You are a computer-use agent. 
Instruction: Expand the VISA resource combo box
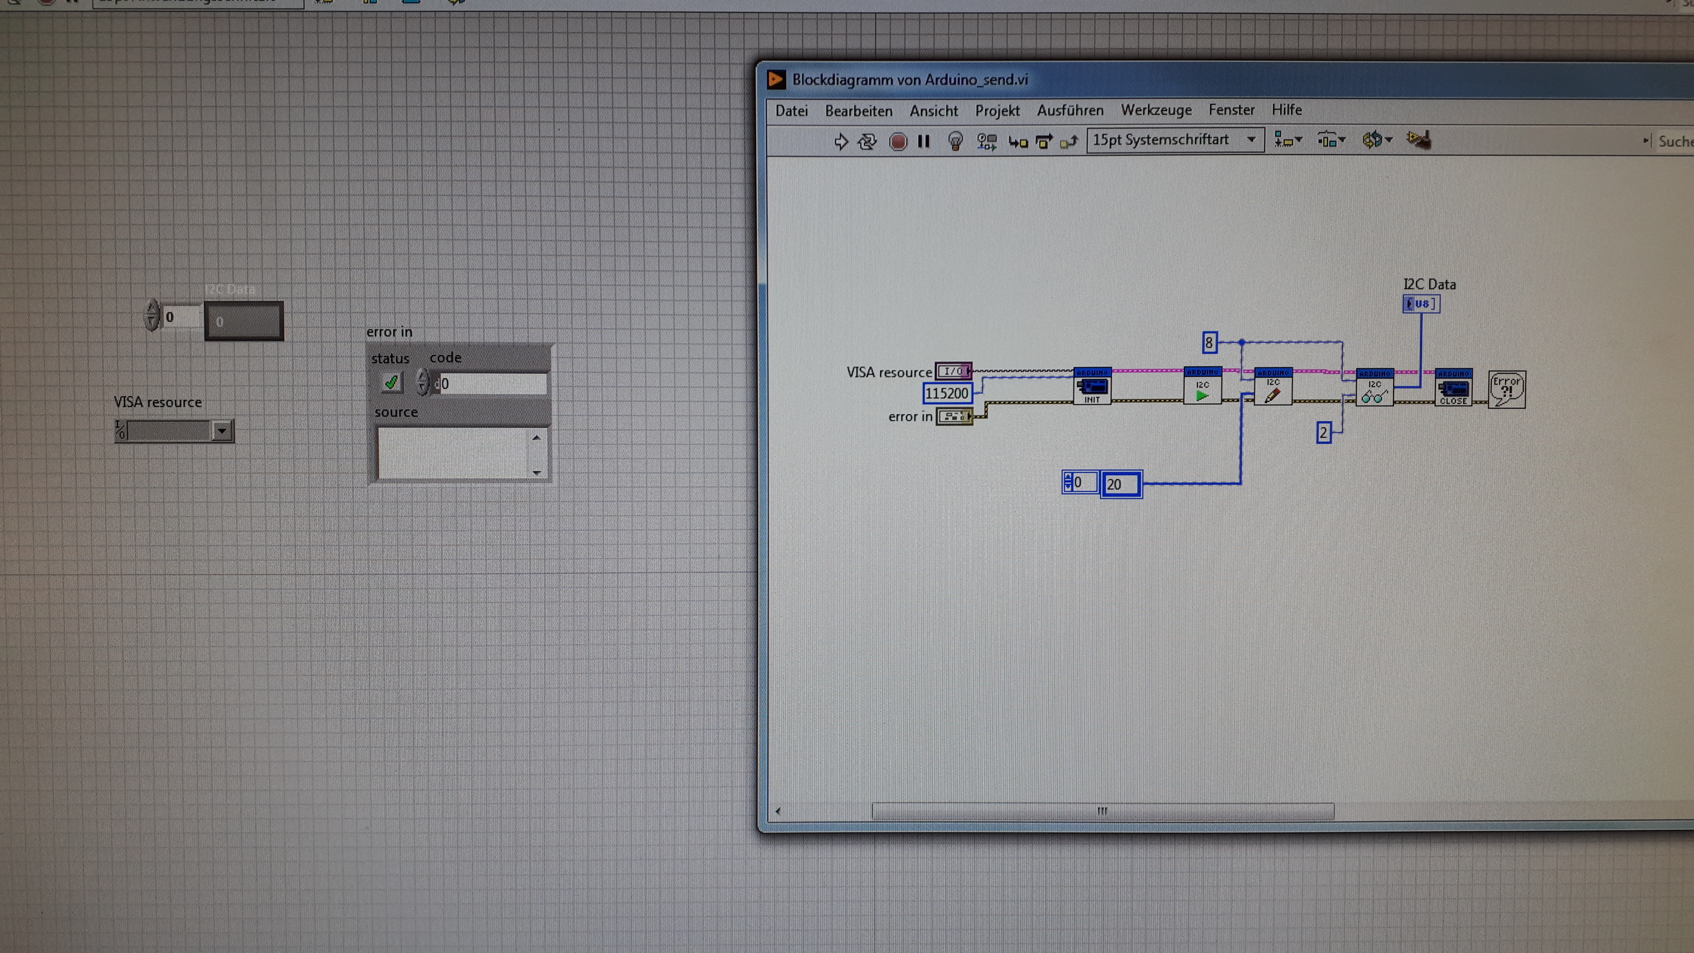222,431
